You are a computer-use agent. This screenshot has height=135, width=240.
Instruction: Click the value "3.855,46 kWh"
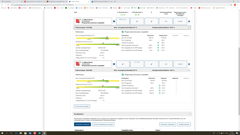click(x=102, y=91)
